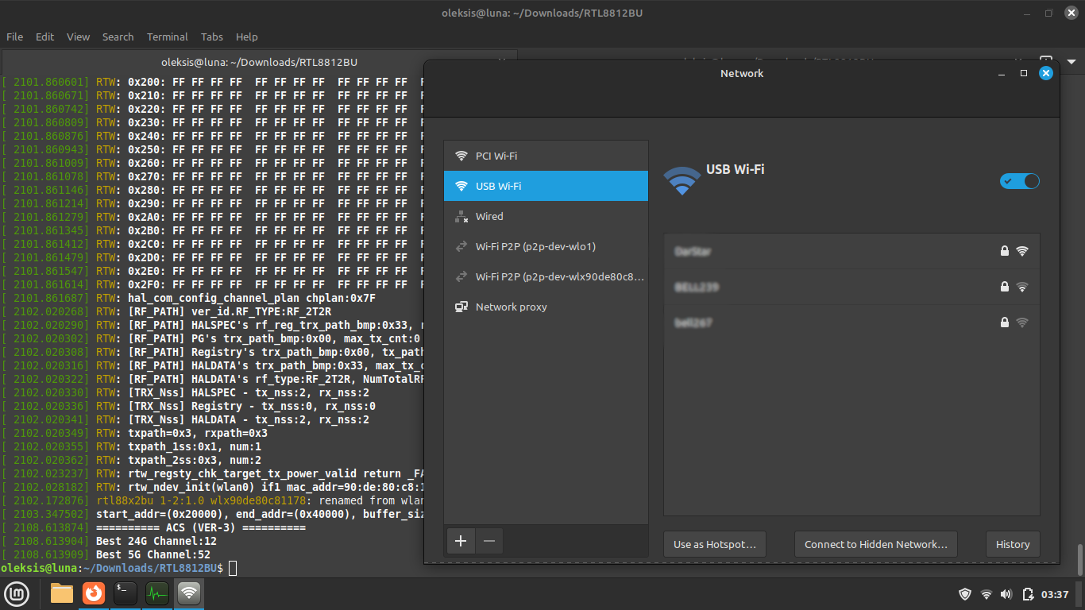The height and width of the screenshot is (610, 1085).
Task: Click the Wired connection icon
Action: pos(461,216)
